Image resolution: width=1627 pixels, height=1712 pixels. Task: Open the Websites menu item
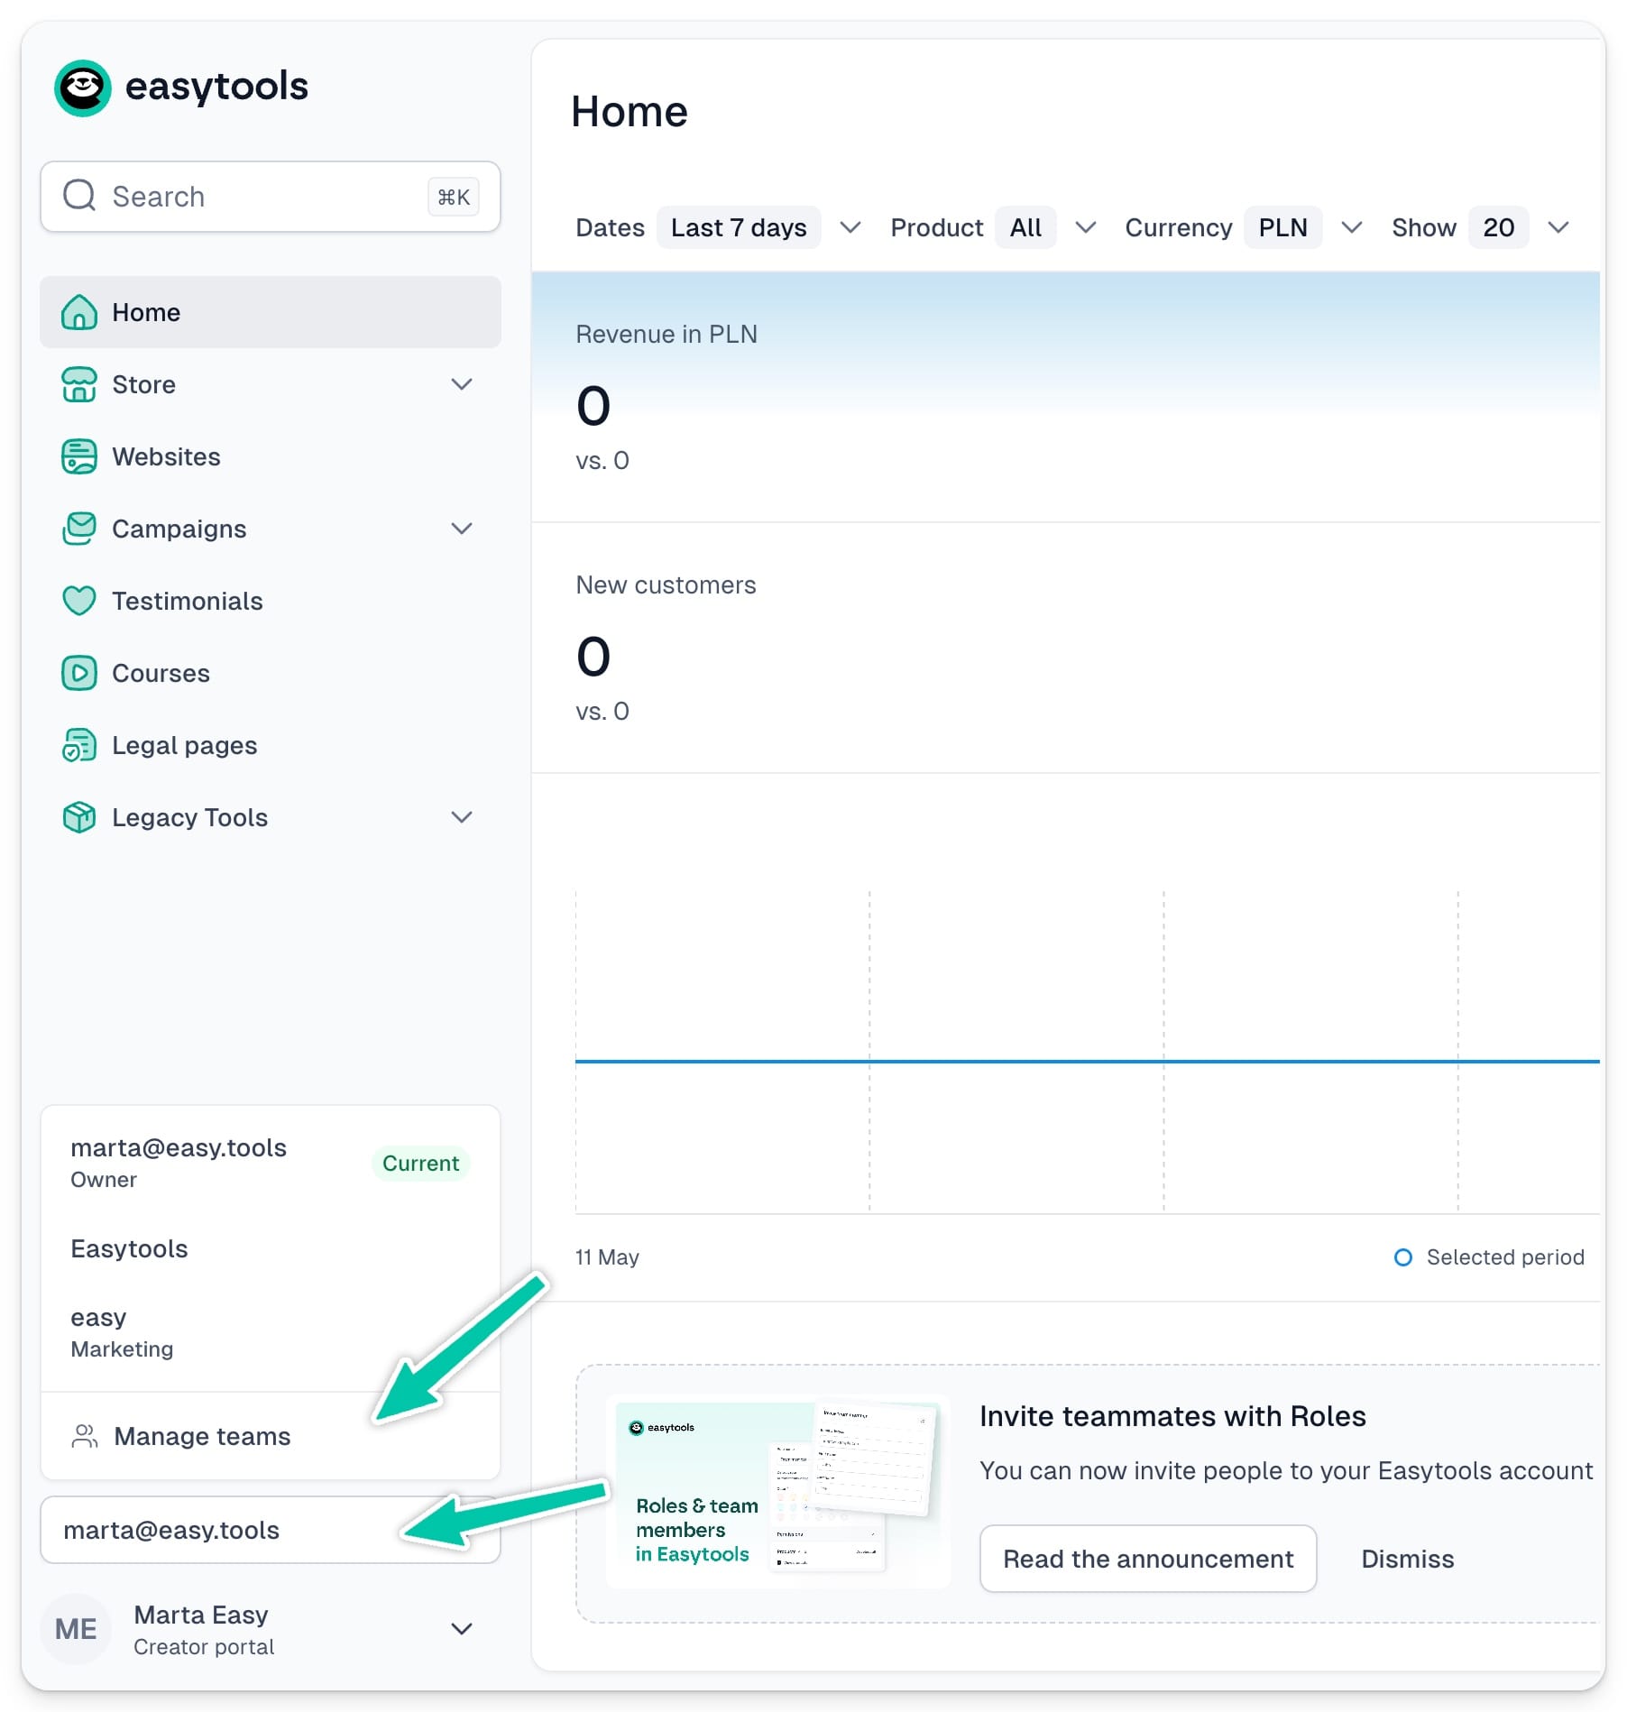271,456
